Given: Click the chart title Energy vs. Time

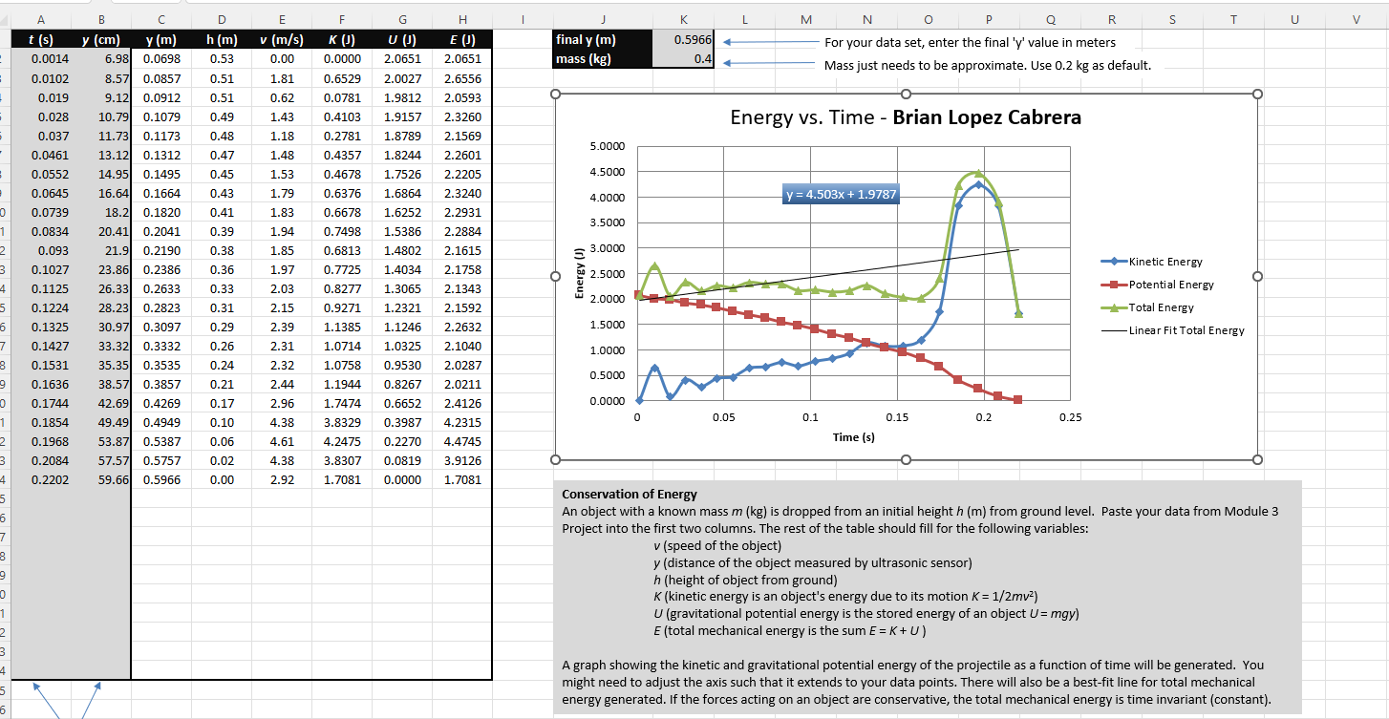Looking at the screenshot, I should [x=907, y=116].
